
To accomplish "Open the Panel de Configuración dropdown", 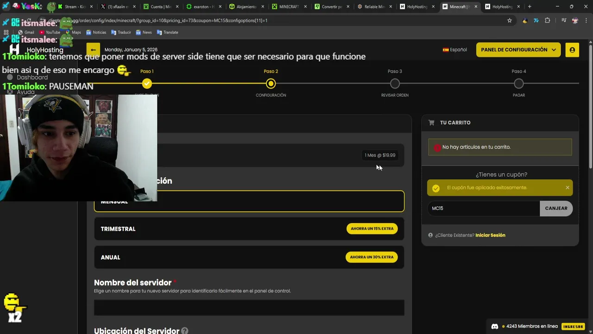I will click(x=518, y=50).
